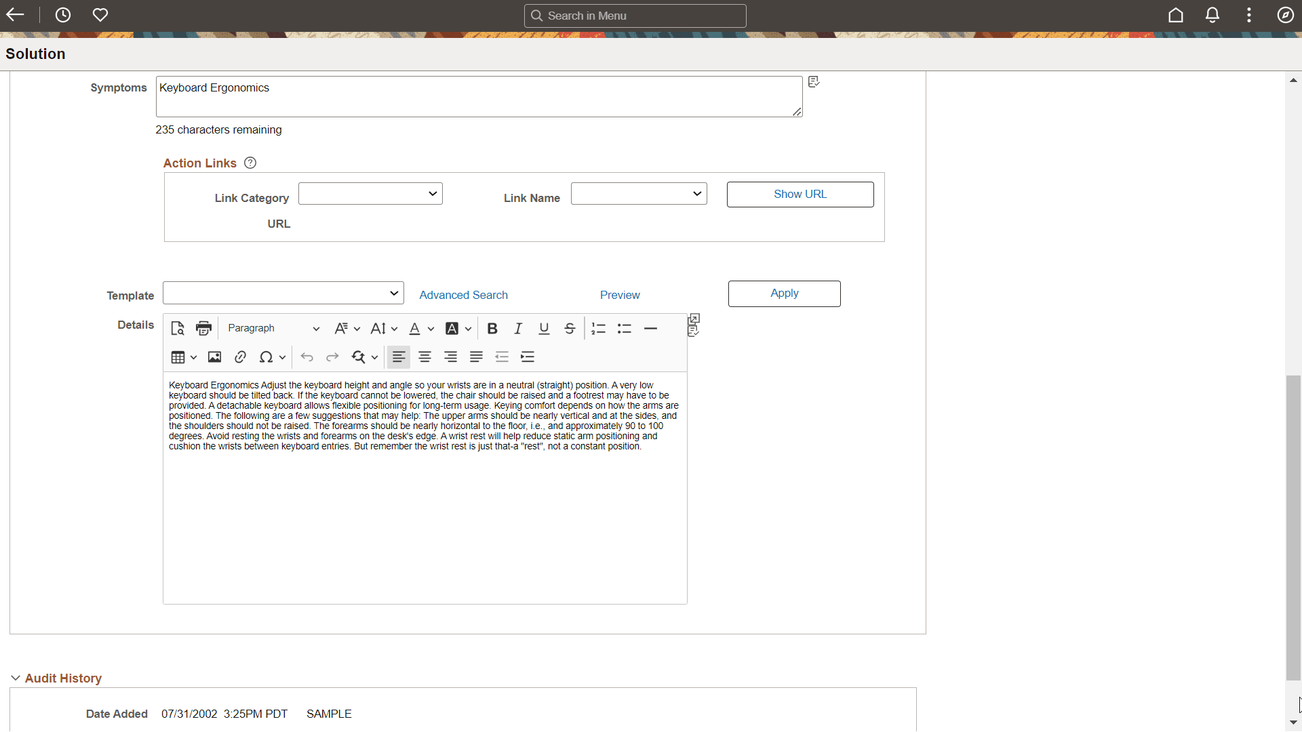This screenshot has width=1302, height=732.
Task: Collapse the Audit History section
Action: point(15,678)
